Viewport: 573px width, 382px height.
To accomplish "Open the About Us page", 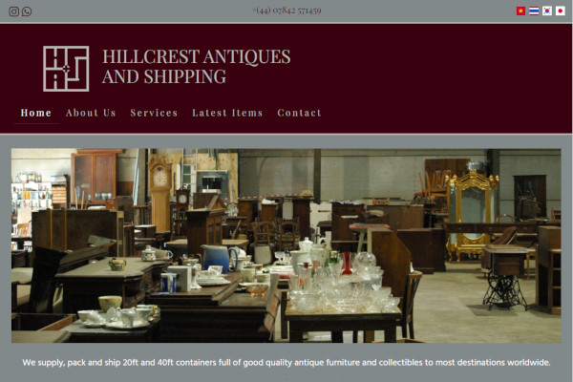I will point(91,113).
